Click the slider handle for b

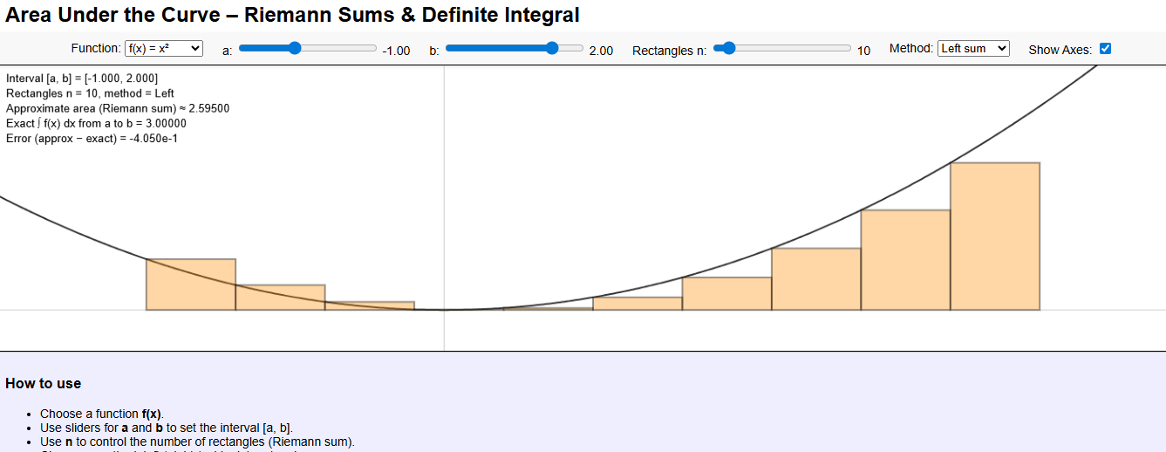tap(551, 48)
